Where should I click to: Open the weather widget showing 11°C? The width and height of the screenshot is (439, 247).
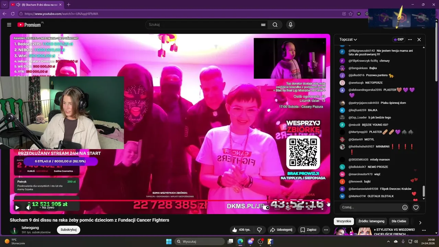coord(15,242)
